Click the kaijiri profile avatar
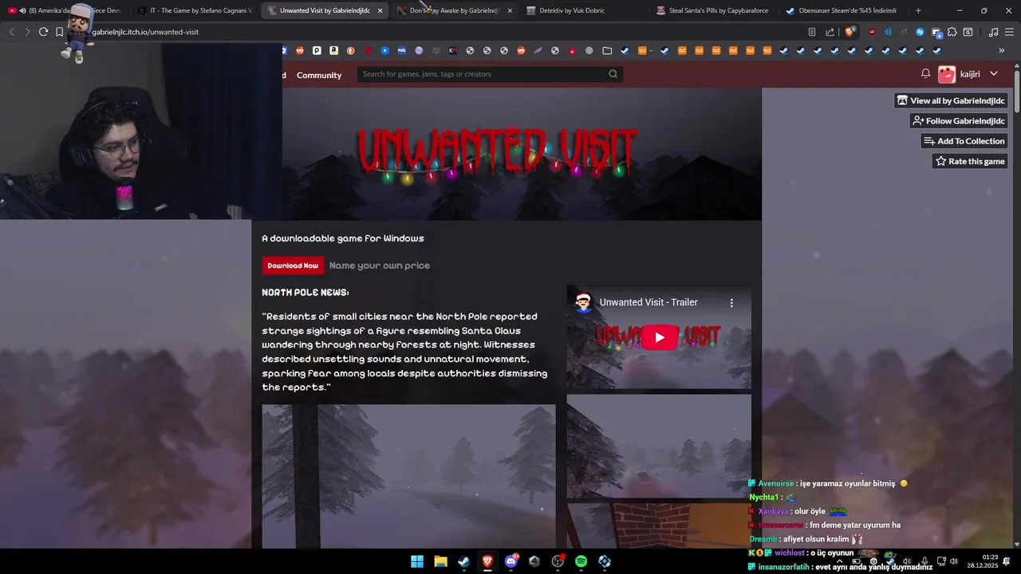1021x574 pixels. click(x=947, y=74)
